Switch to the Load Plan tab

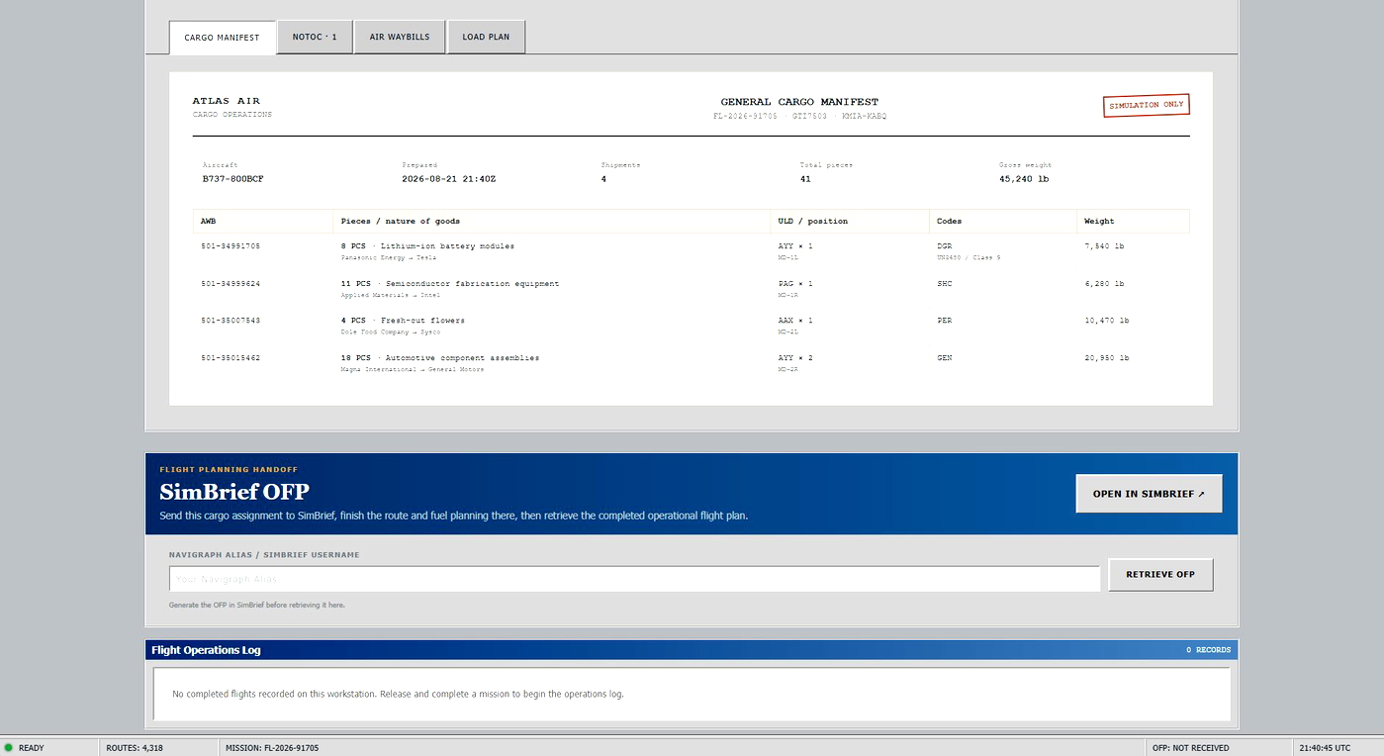pos(486,37)
